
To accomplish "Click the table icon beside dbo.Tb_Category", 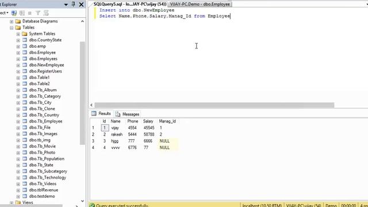I will 25,96.
